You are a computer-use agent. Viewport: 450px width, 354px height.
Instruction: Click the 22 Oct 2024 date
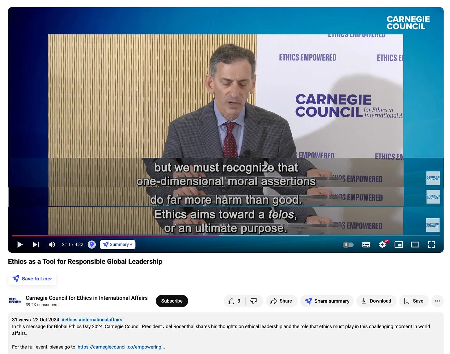click(x=46, y=320)
